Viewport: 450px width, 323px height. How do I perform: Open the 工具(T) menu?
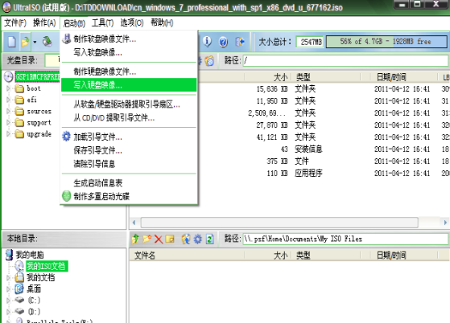[x=102, y=22]
